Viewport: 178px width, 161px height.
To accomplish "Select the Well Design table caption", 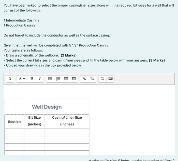I will click(47, 107).
